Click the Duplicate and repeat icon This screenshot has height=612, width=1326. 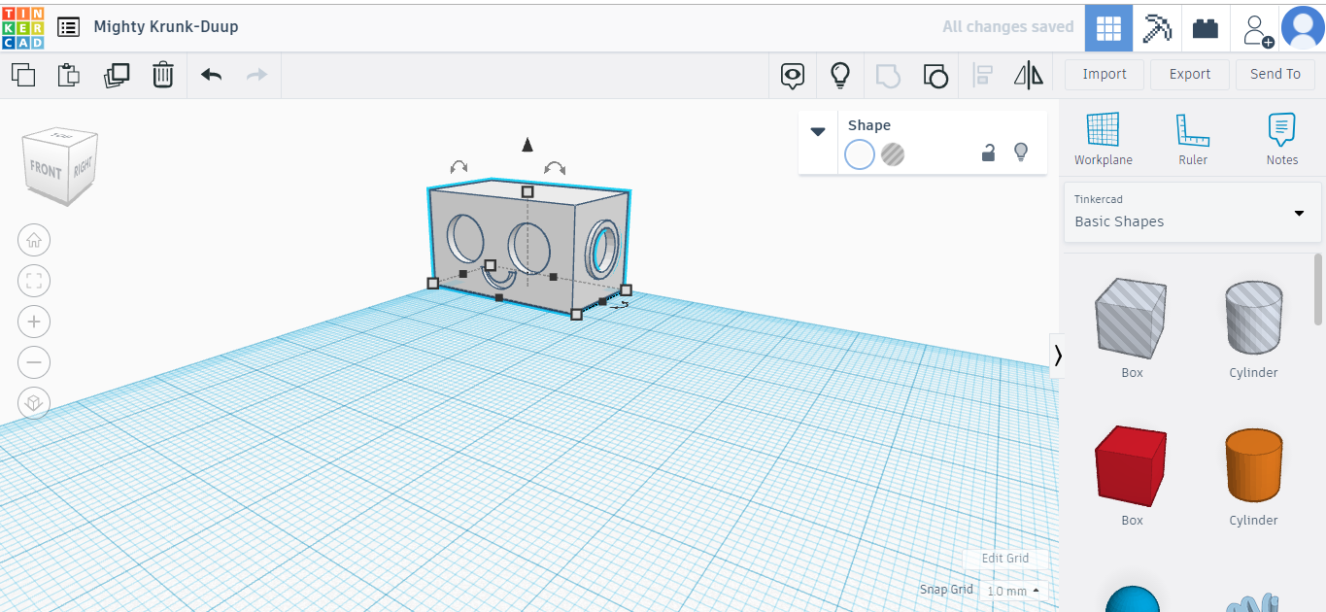pyautogui.click(x=117, y=75)
